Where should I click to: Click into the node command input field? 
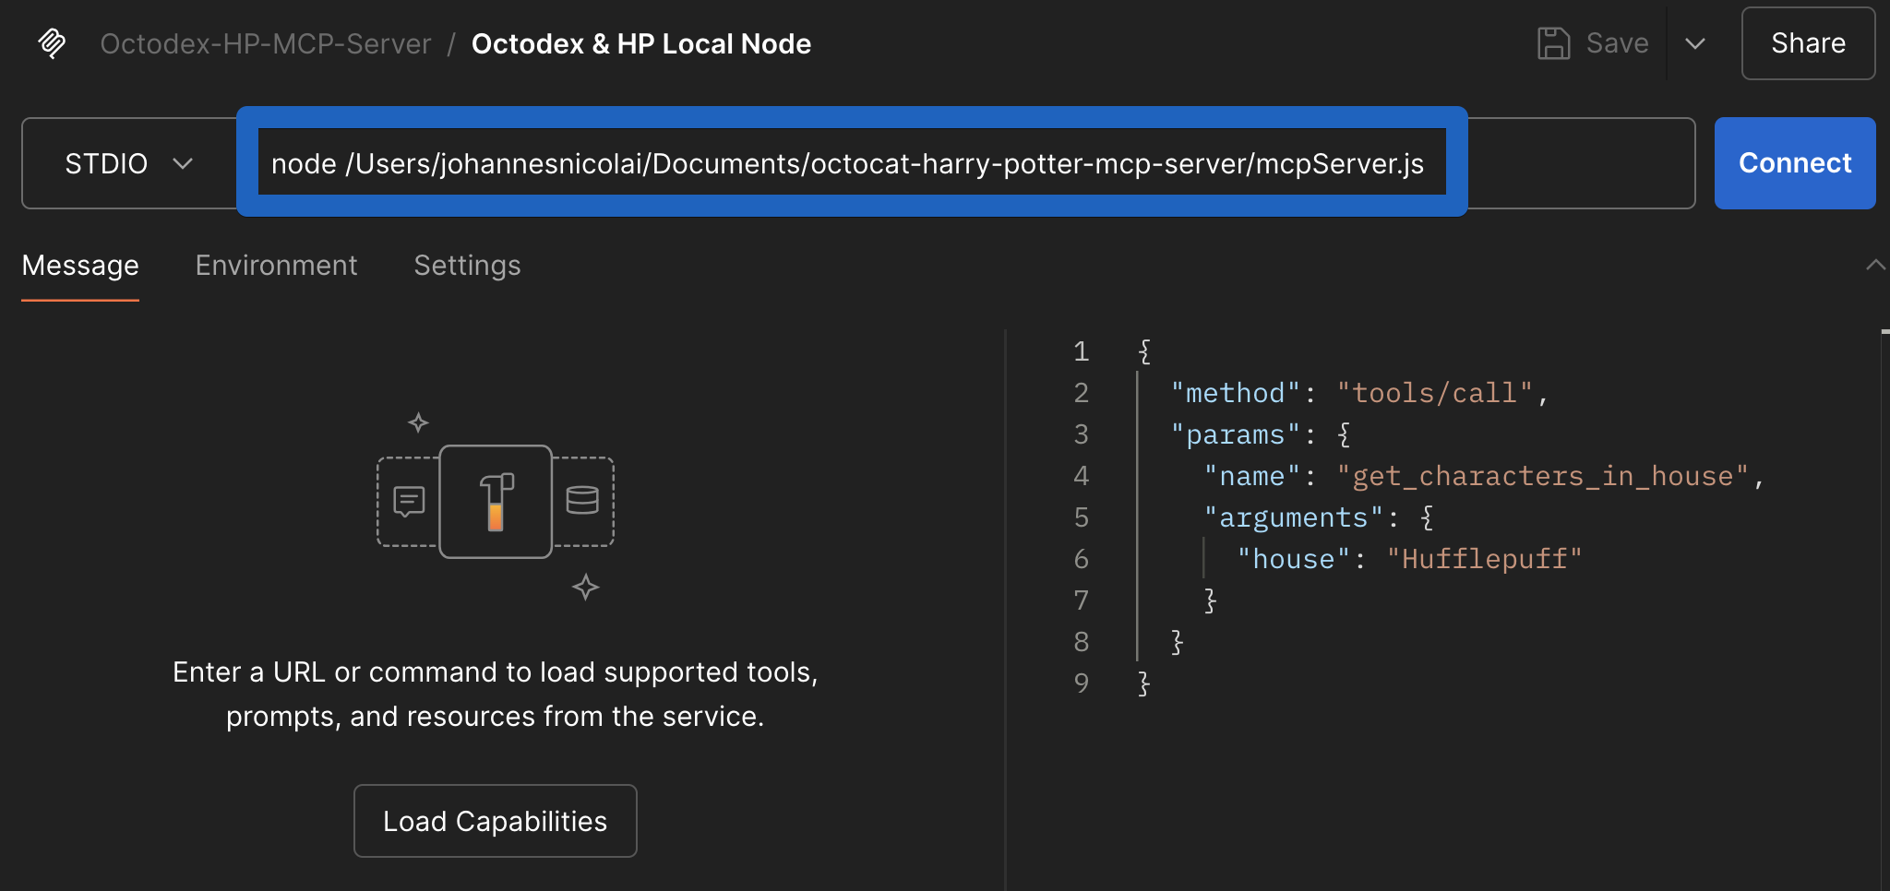click(849, 163)
